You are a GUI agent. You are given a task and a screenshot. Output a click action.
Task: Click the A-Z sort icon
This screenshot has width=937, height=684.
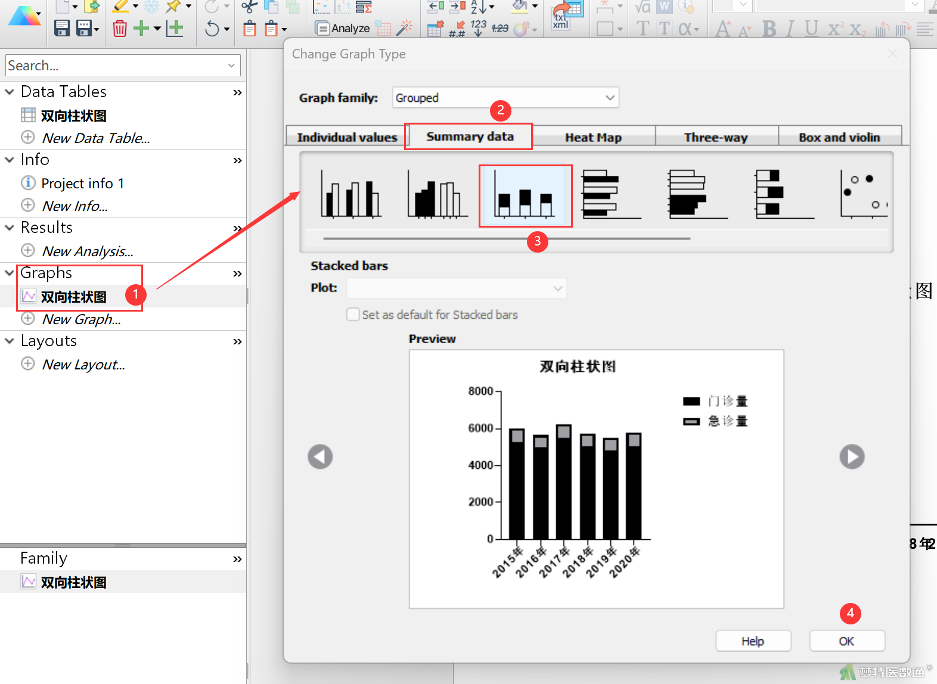(478, 7)
